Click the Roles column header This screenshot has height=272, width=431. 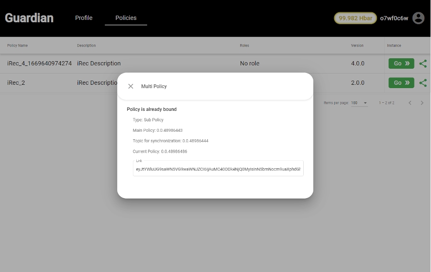coord(244,45)
